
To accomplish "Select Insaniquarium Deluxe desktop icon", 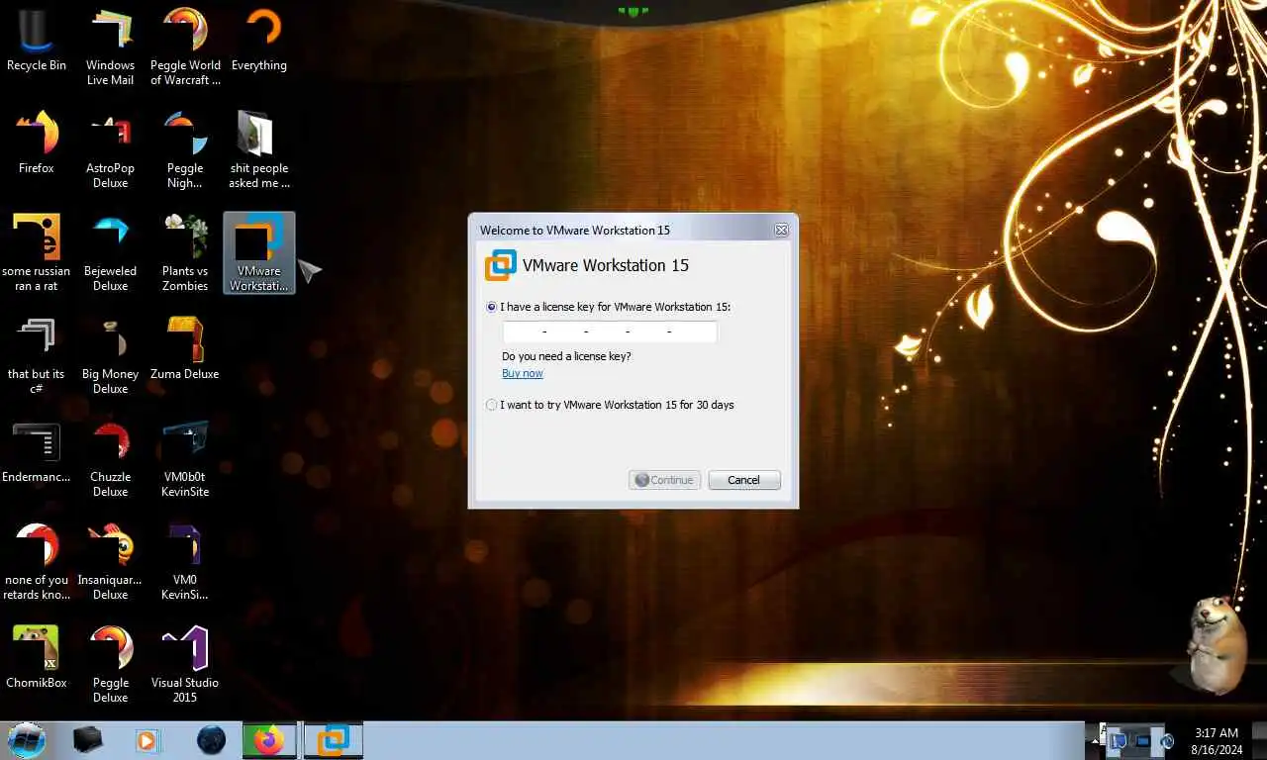I will [x=111, y=562].
